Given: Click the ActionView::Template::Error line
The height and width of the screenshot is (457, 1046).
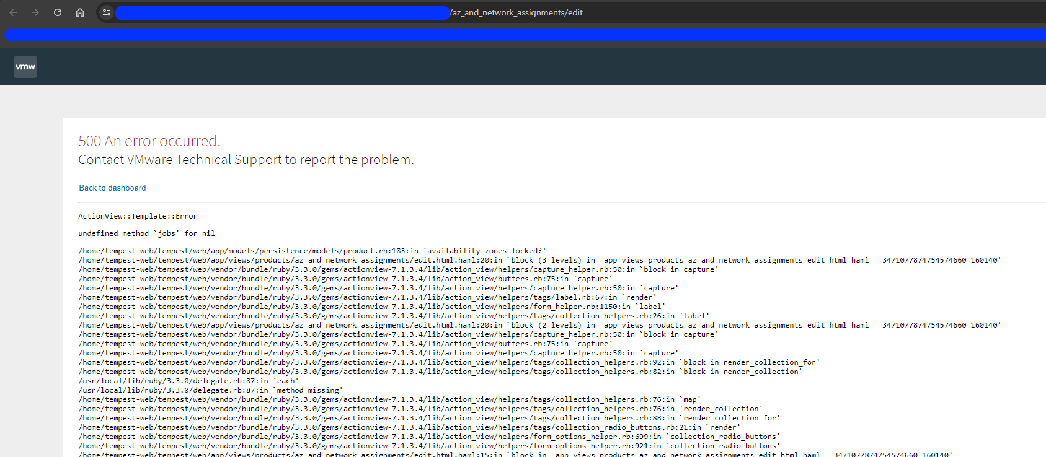Looking at the screenshot, I should point(138,216).
